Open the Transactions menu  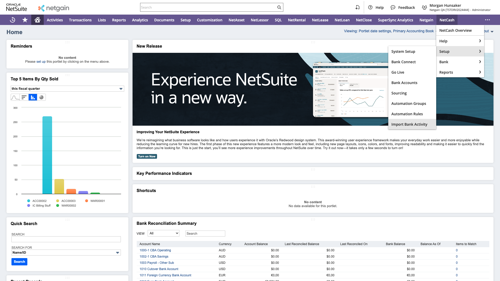point(80,20)
